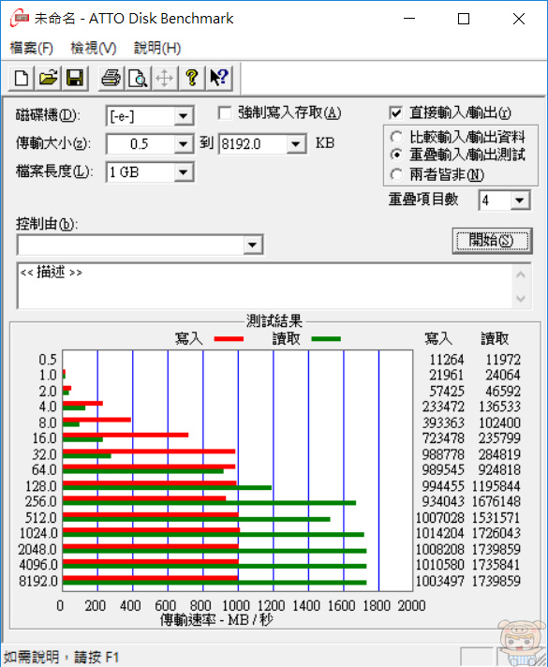Print results using the printer icon
The image size is (548, 667).
(111, 79)
